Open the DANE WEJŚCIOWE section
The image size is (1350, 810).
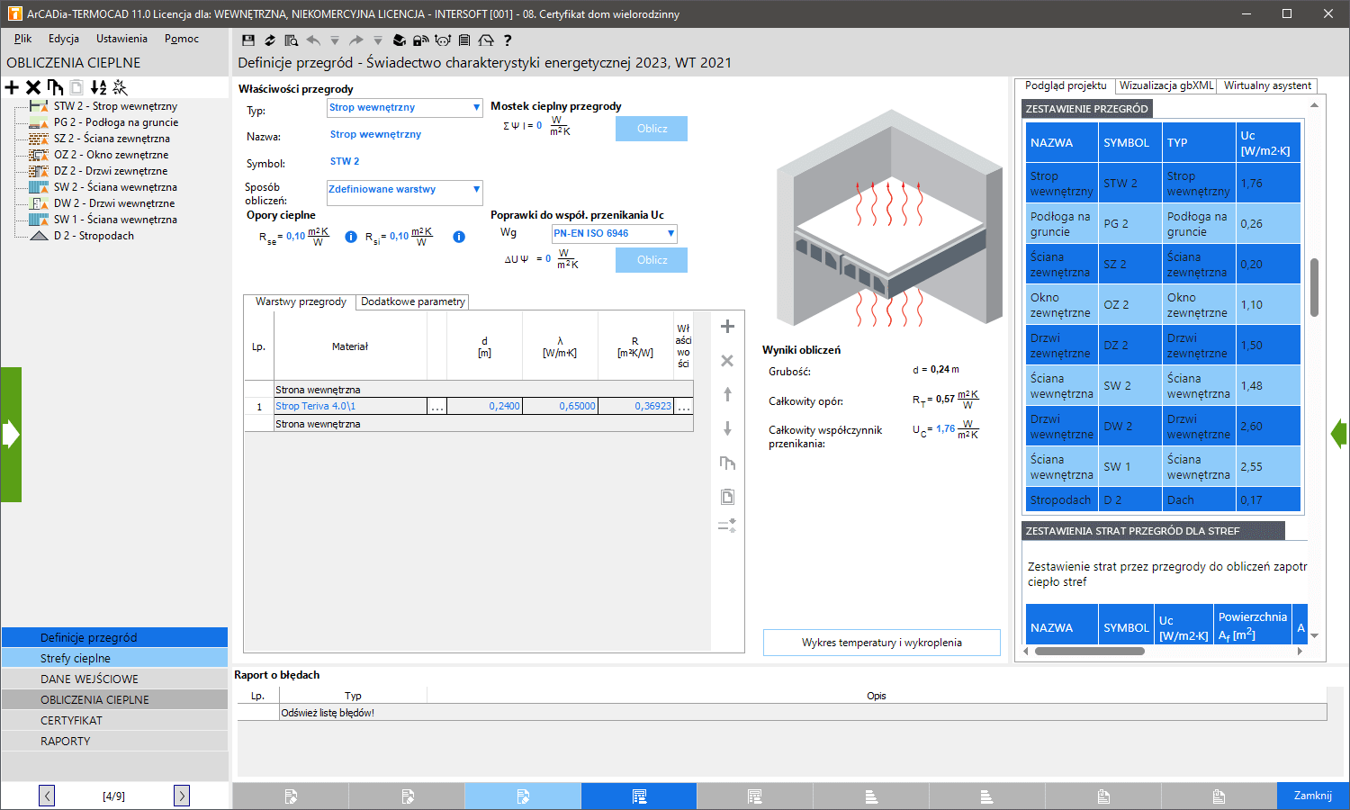pyautogui.click(x=114, y=679)
